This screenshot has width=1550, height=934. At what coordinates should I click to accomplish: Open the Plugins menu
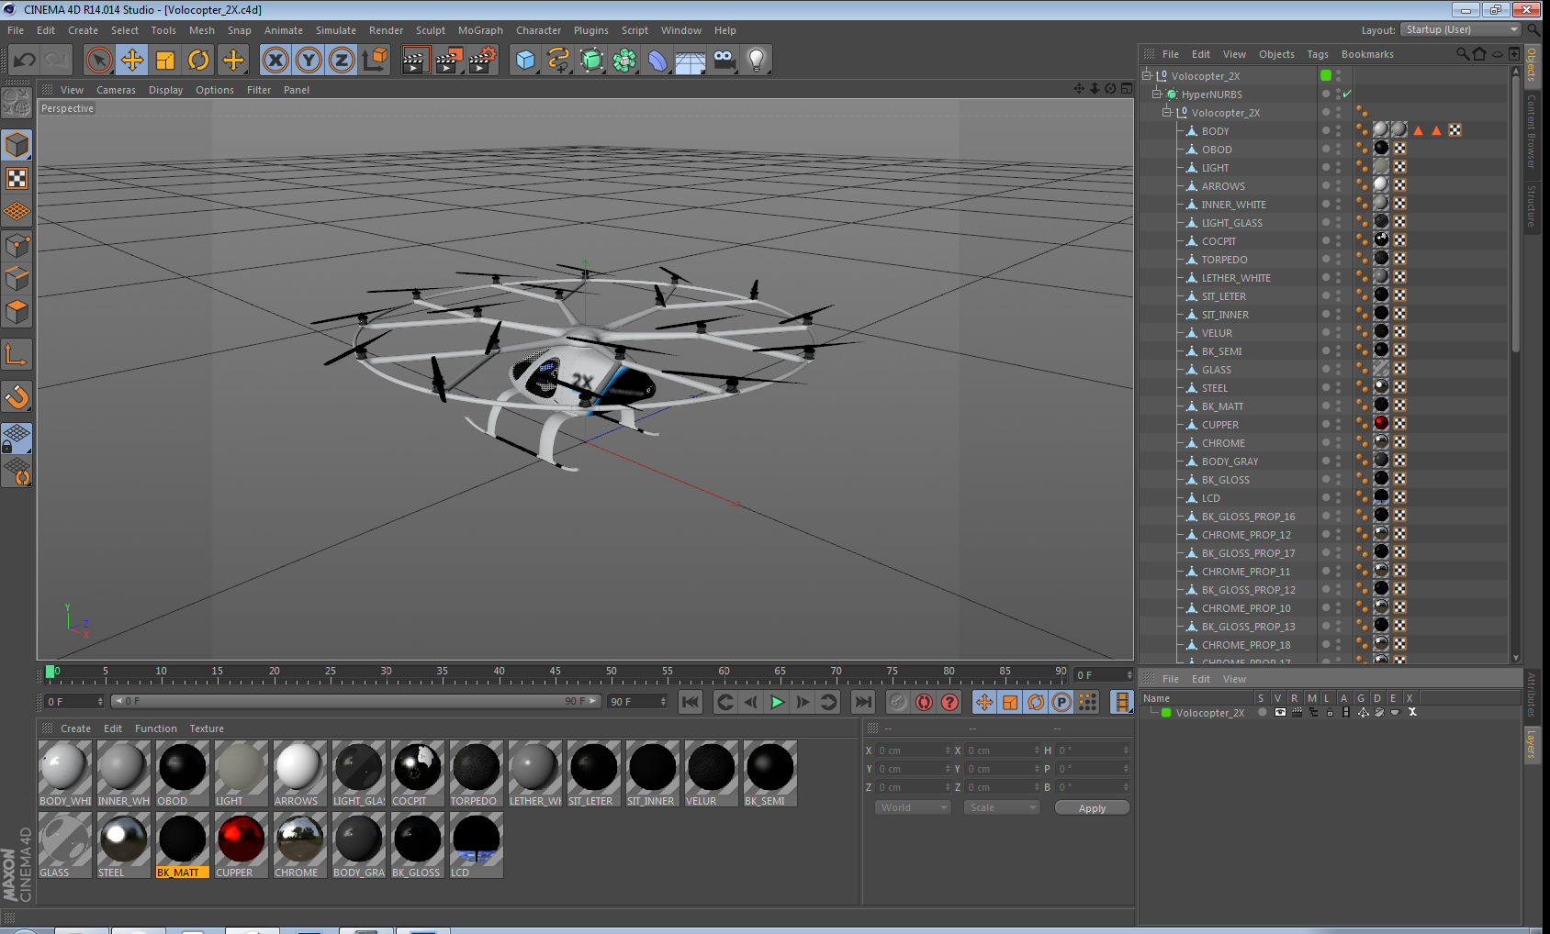[591, 30]
